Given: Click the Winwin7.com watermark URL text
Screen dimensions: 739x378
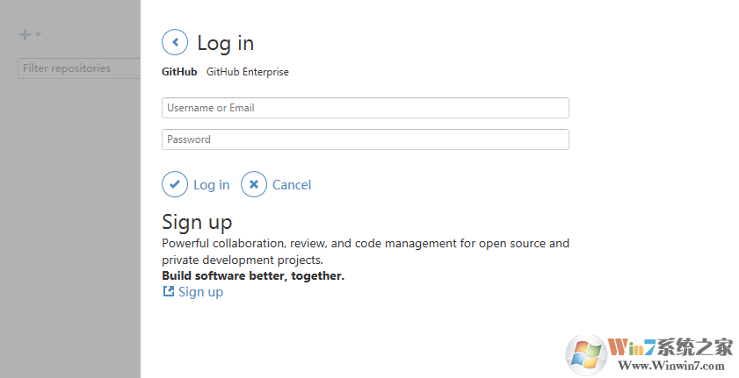Looking at the screenshot, I should 674,366.
